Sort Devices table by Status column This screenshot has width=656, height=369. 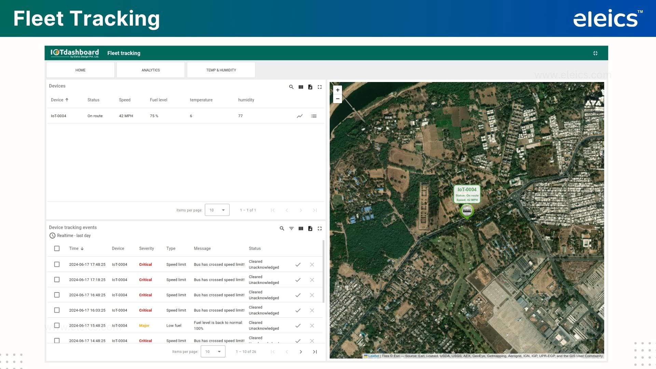tap(93, 100)
